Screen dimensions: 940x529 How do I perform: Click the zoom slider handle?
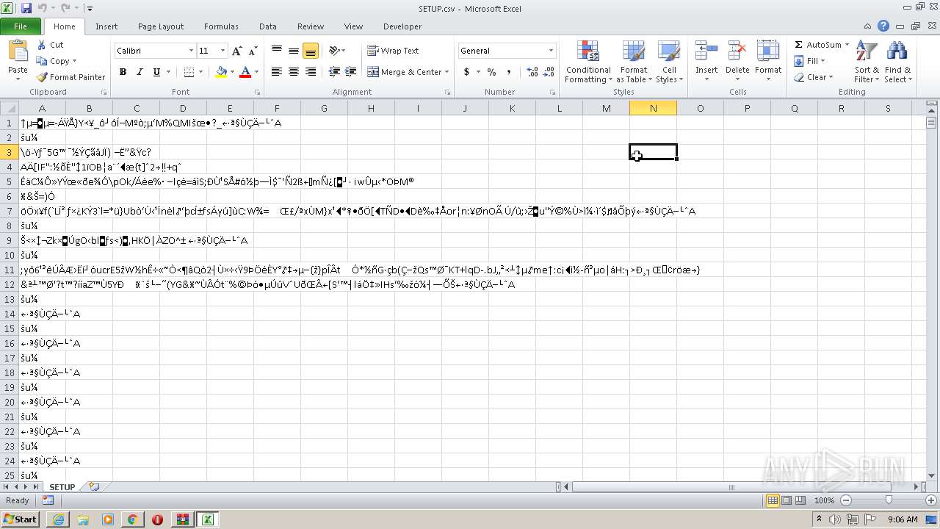889,500
